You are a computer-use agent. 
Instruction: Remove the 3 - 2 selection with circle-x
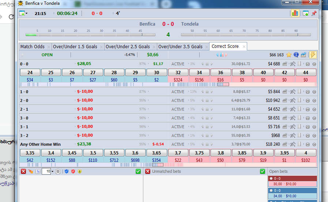(x=314, y=136)
